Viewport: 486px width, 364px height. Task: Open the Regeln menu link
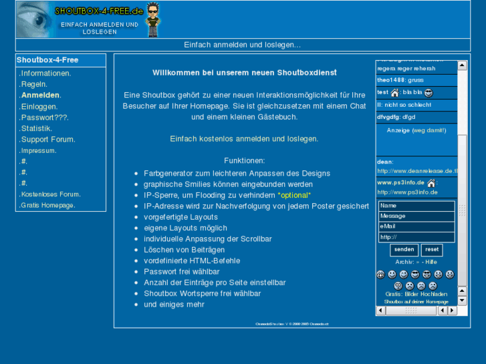[x=33, y=84]
